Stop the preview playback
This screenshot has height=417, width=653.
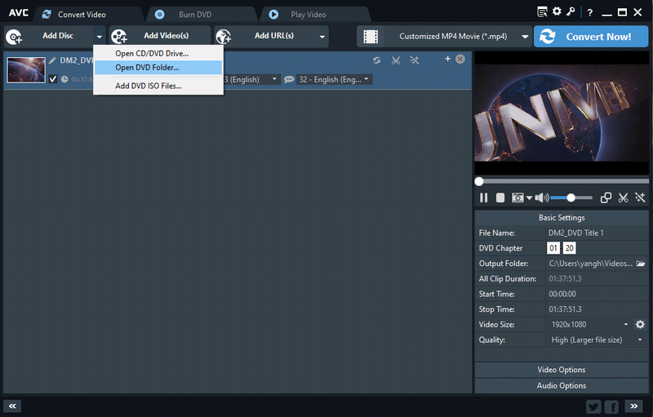[500, 197]
